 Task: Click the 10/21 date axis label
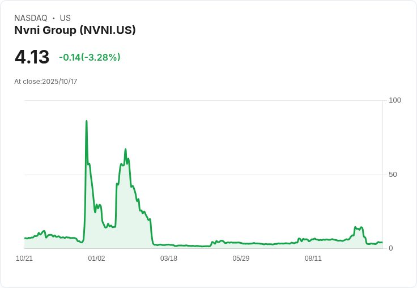pos(24,259)
